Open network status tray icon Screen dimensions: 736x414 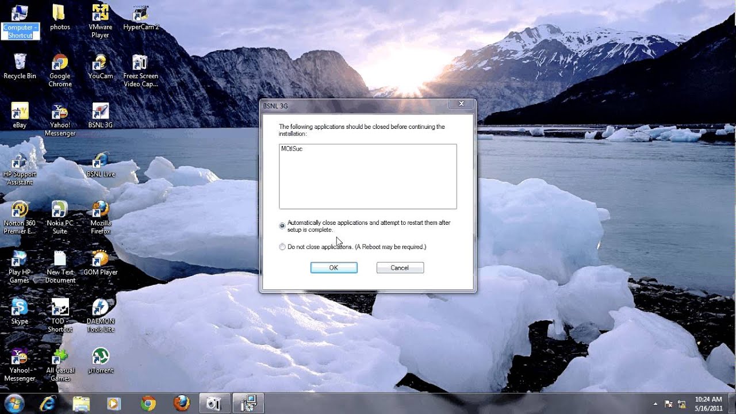682,404
